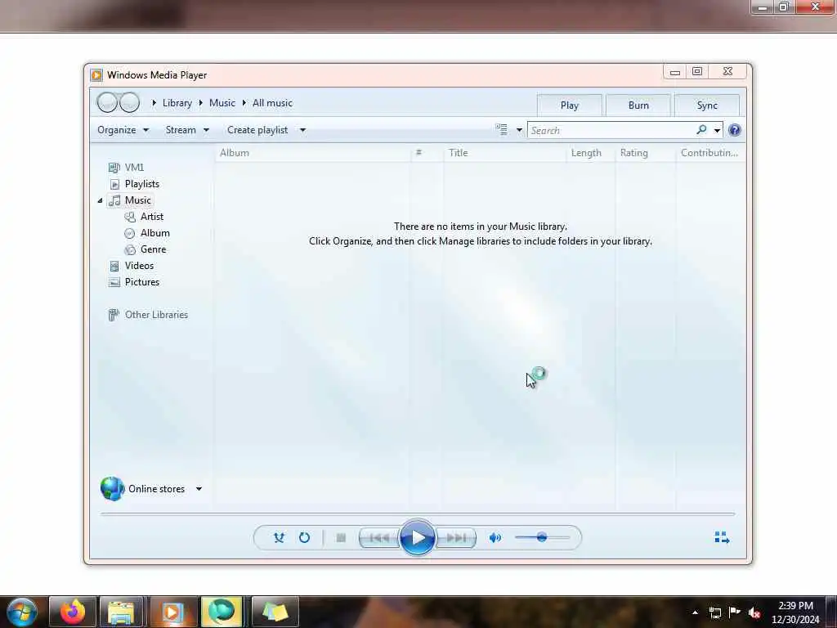
Task: Open Action Center flag icon
Action: (735, 612)
